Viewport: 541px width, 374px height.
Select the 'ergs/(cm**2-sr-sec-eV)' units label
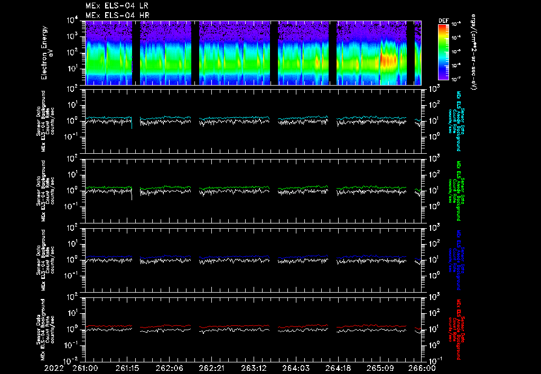pos(474,52)
